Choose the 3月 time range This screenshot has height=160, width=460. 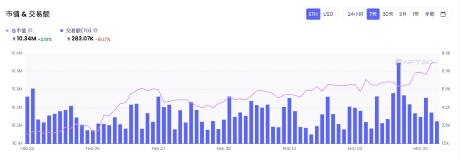pyautogui.click(x=403, y=14)
